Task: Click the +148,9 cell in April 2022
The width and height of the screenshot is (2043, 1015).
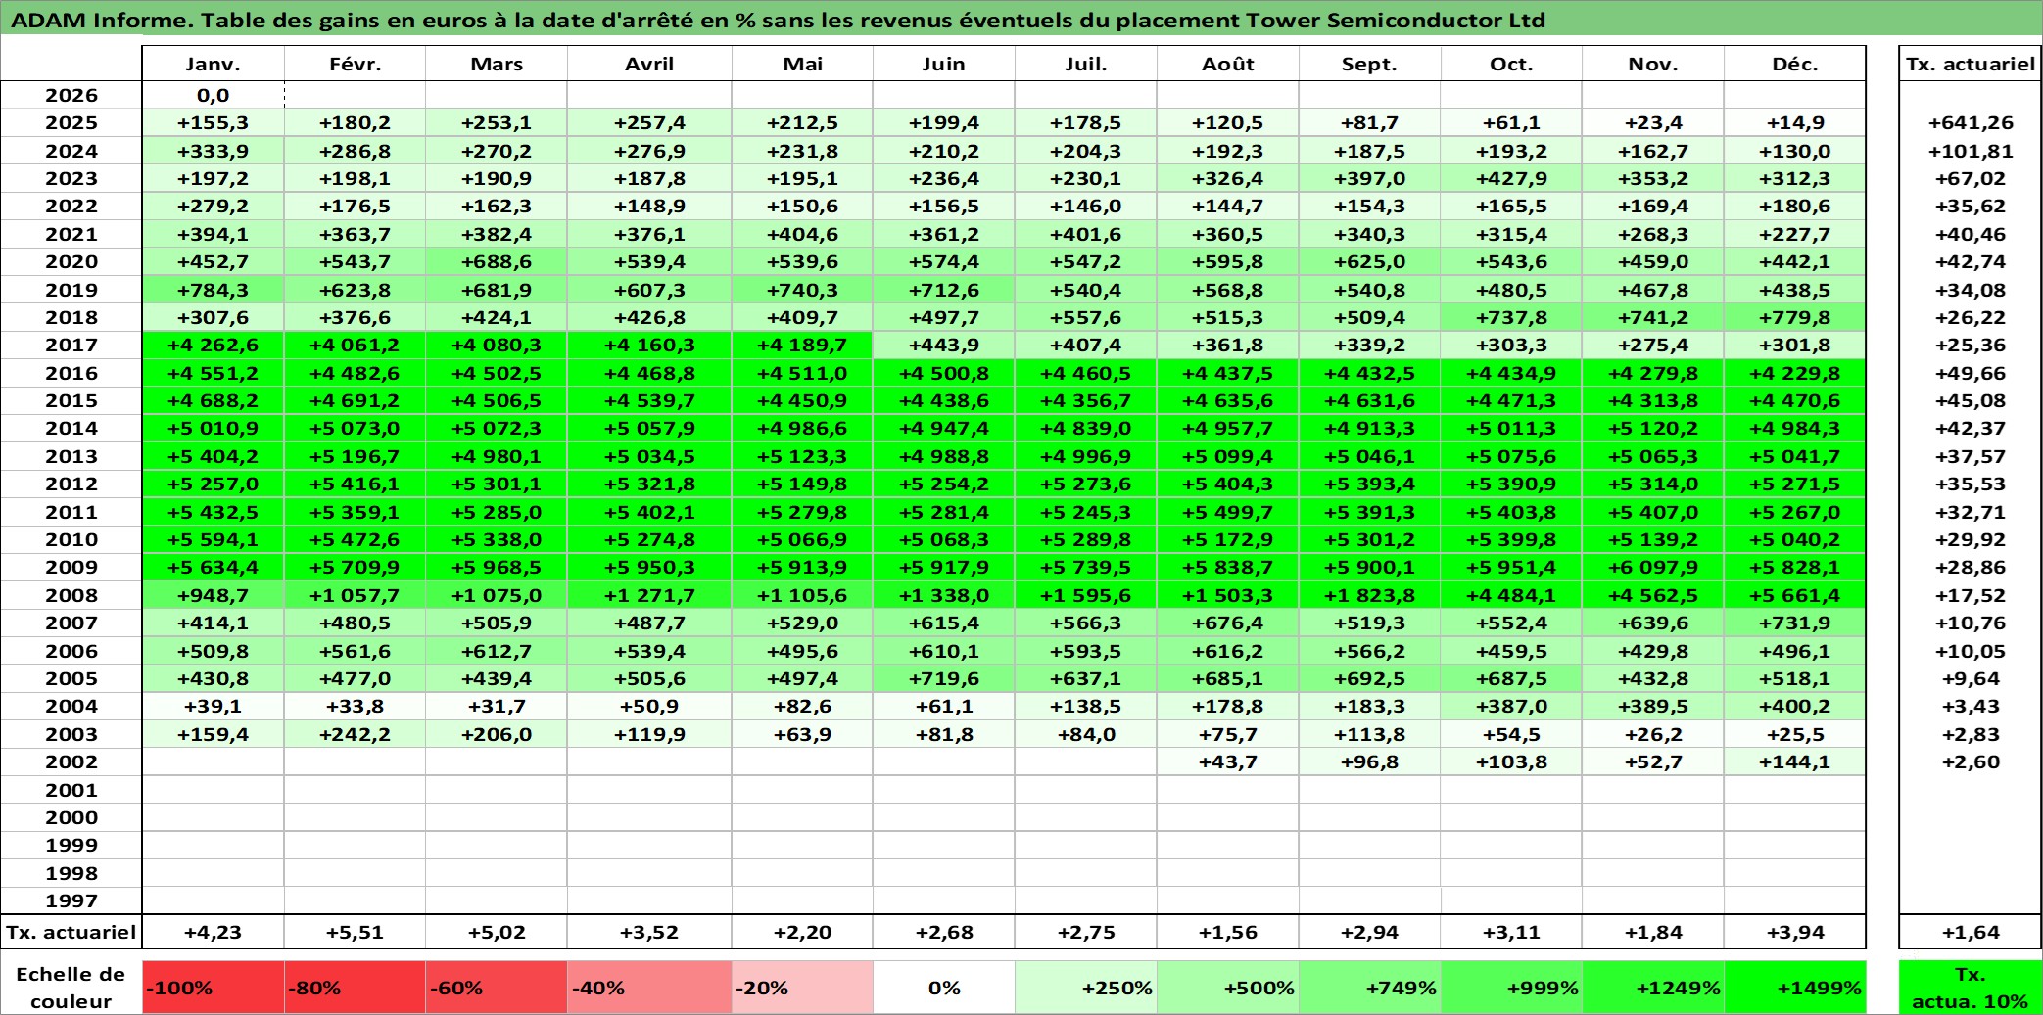Action: pos(649,206)
